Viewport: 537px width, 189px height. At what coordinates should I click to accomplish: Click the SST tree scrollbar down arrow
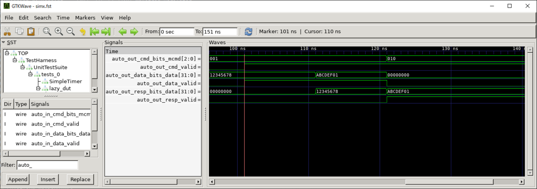pos(94,89)
